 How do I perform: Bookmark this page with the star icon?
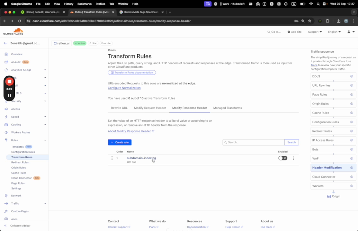[309, 21]
